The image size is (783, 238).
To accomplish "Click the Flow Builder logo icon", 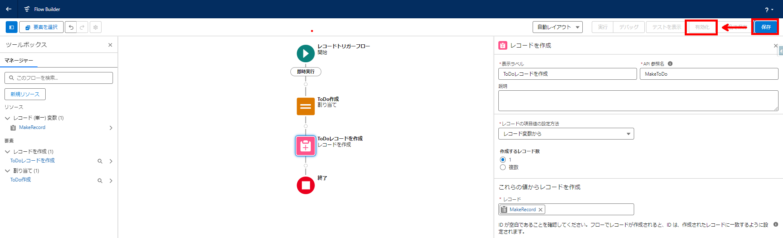I will pos(27,9).
